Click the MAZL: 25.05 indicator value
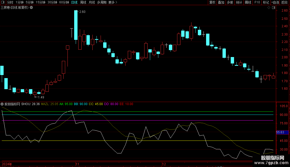Image resolution: width=290 pixels, height=167 pixels. click(50, 104)
